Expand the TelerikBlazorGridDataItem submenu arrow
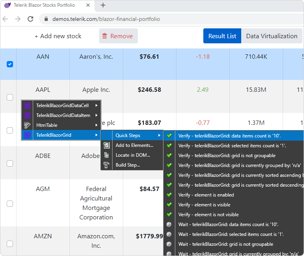 click(96, 115)
